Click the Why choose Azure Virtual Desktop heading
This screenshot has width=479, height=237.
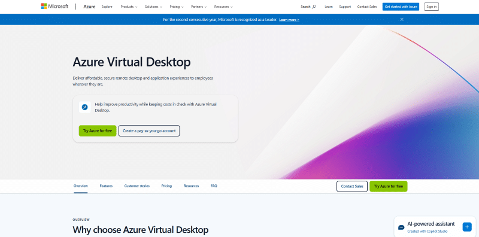coord(141,230)
